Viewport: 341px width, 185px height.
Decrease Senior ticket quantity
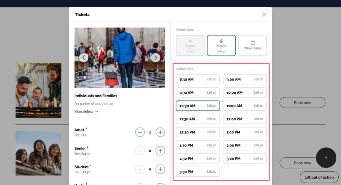tap(140, 151)
